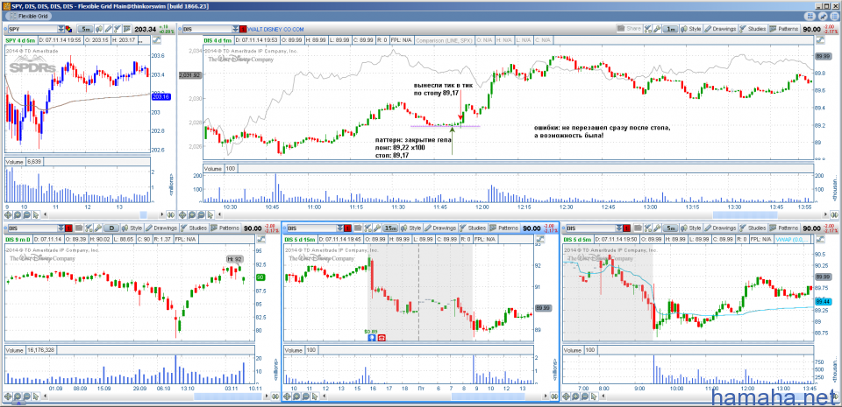Click the color link icon next to SPY
The width and height of the screenshot is (842, 407).
tap(68, 29)
